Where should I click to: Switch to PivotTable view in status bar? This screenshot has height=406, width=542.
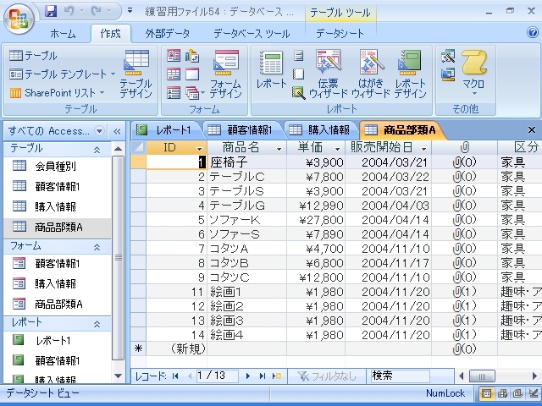pos(502,393)
